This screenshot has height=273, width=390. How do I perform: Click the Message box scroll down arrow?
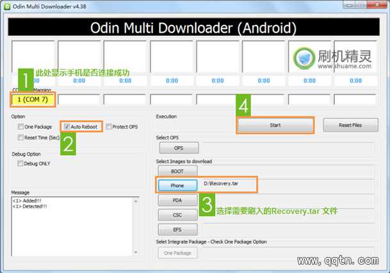click(136, 252)
